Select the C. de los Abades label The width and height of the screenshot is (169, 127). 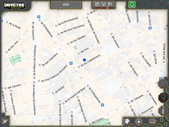pyautogui.click(x=77, y=40)
